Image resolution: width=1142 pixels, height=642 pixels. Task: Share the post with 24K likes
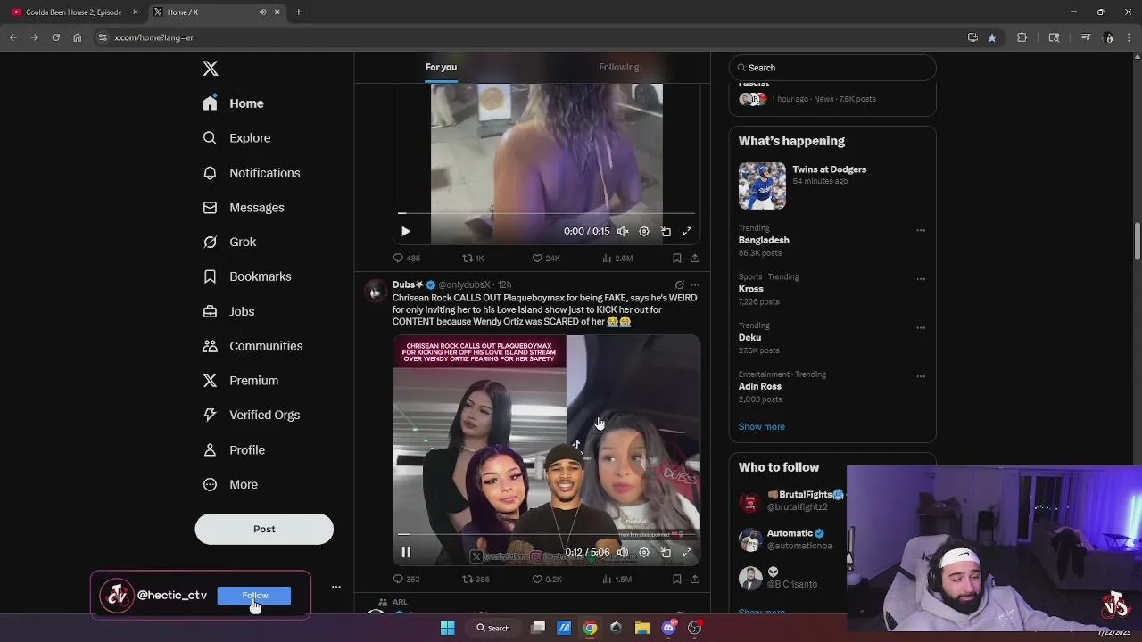[695, 259]
